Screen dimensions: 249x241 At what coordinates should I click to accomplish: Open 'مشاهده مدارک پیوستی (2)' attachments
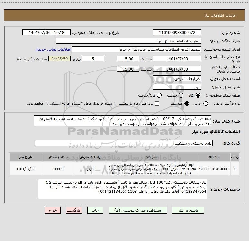tap(138, 210)
